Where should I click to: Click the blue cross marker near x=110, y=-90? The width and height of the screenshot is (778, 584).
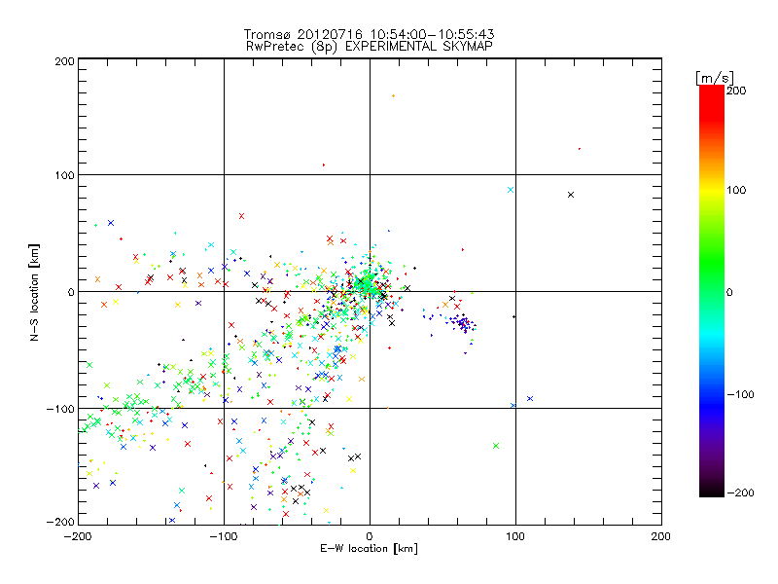(x=530, y=398)
